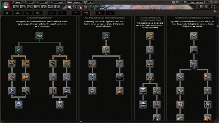Screen dimensions: 219x123
Task: Select the root Air Superiority doctrine icon
Action: pyautogui.click(x=39, y=36)
